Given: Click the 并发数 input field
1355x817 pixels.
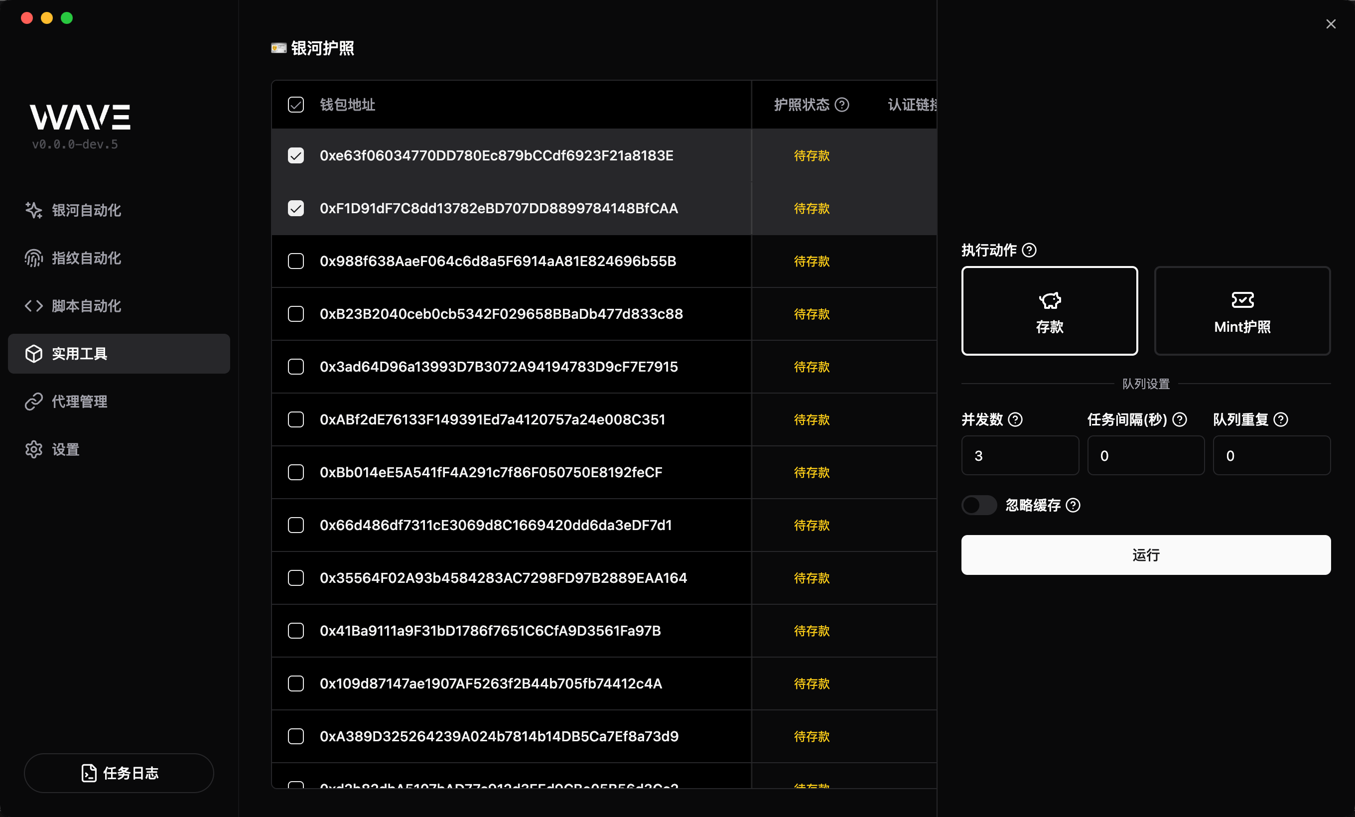Looking at the screenshot, I should click(x=1020, y=456).
